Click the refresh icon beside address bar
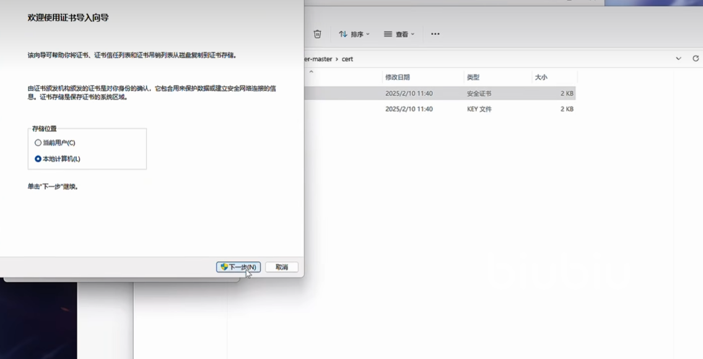 (x=696, y=58)
